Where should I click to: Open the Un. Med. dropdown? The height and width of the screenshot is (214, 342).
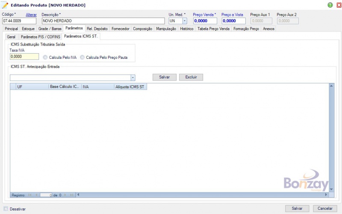(x=185, y=20)
